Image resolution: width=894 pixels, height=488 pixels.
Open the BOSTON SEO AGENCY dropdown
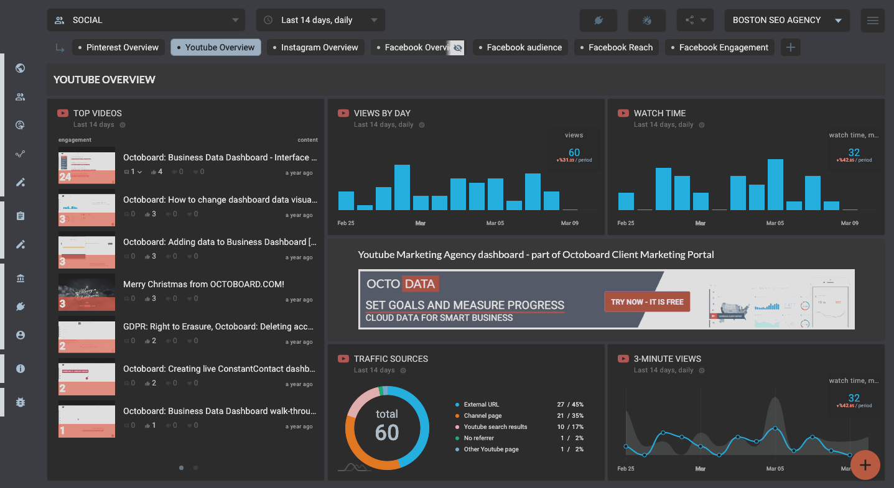point(786,20)
